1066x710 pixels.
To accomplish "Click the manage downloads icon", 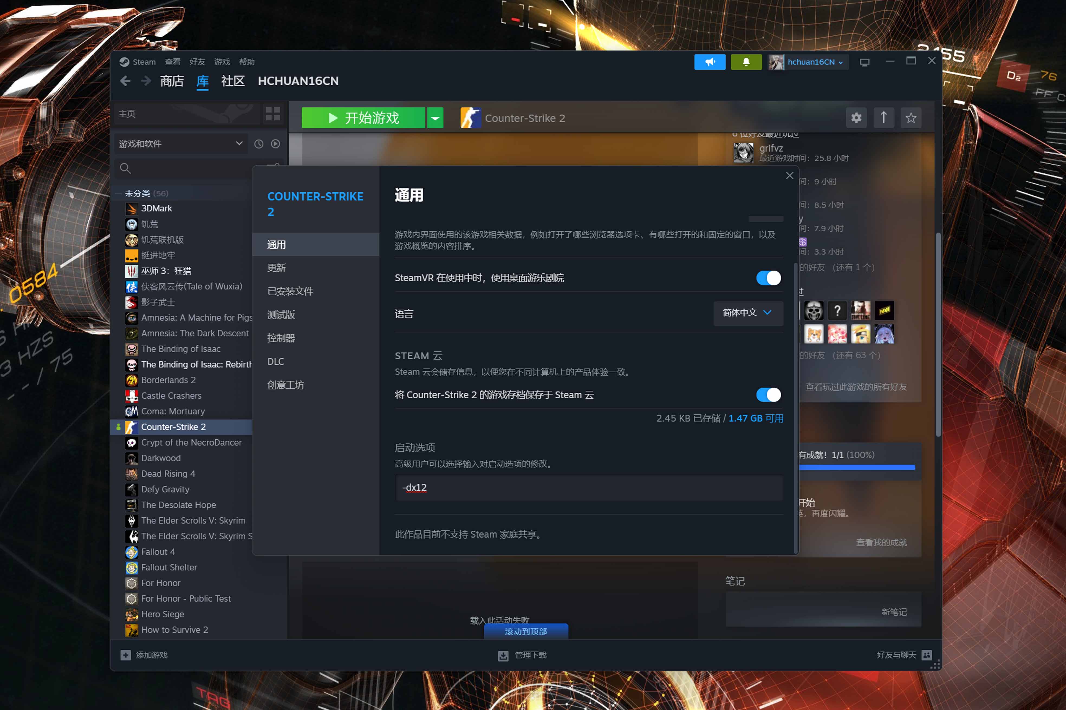I will (x=503, y=656).
